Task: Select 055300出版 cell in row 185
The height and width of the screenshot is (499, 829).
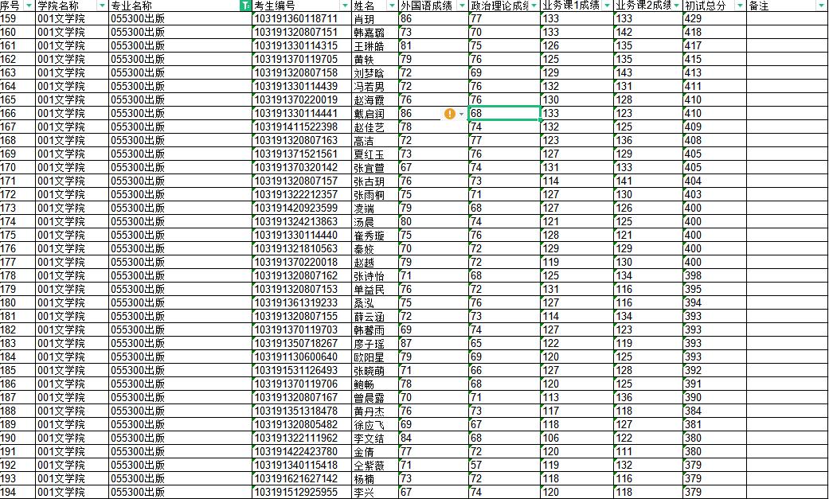Action: (180, 371)
